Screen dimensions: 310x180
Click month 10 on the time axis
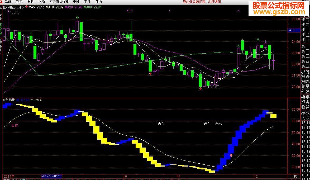coord(125,177)
